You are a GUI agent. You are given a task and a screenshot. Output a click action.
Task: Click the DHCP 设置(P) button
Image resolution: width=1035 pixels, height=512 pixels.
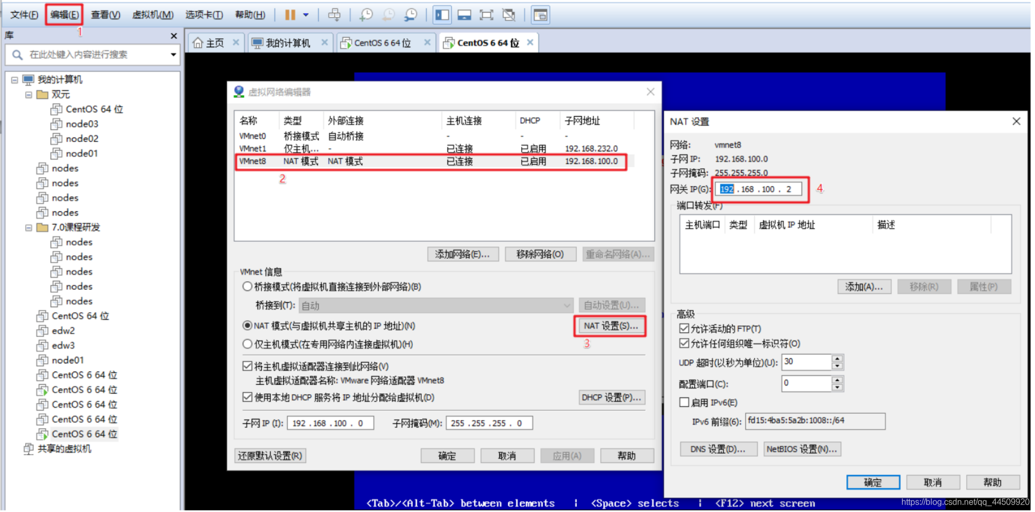(612, 397)
